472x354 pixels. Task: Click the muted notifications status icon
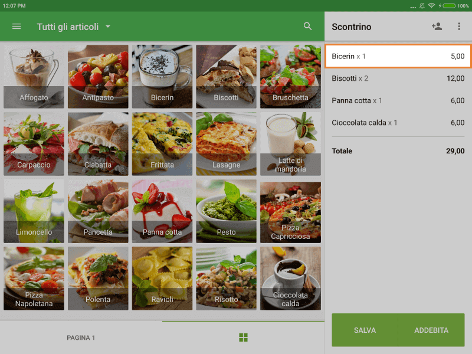422,5
